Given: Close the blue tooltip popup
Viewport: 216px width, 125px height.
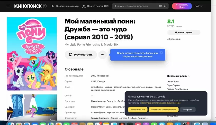Looking at the screenshot, I should point(161,53).
